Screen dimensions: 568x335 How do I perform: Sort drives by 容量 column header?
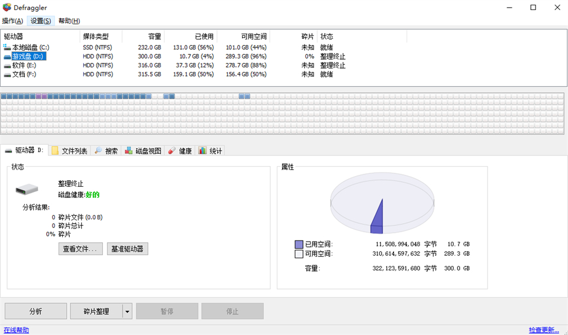(x=150, y=37)
